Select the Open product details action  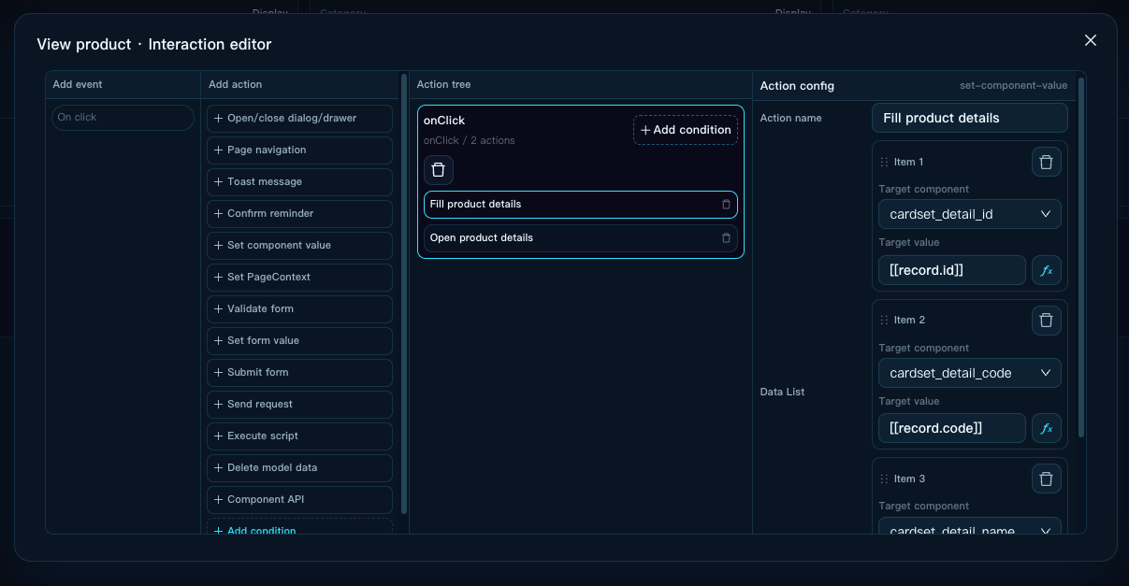580,237
